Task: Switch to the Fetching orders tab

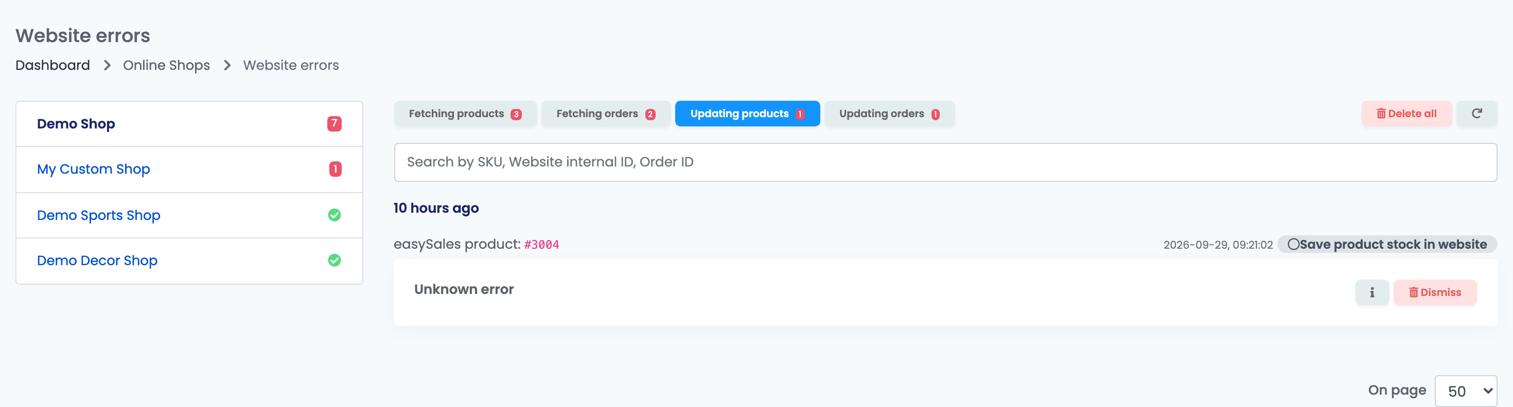Action: (606, 114)
